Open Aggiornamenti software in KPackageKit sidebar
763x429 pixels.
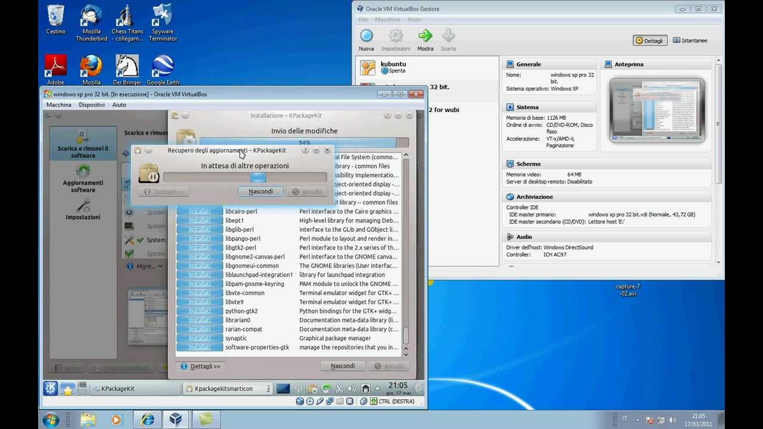tap(83, 178)
